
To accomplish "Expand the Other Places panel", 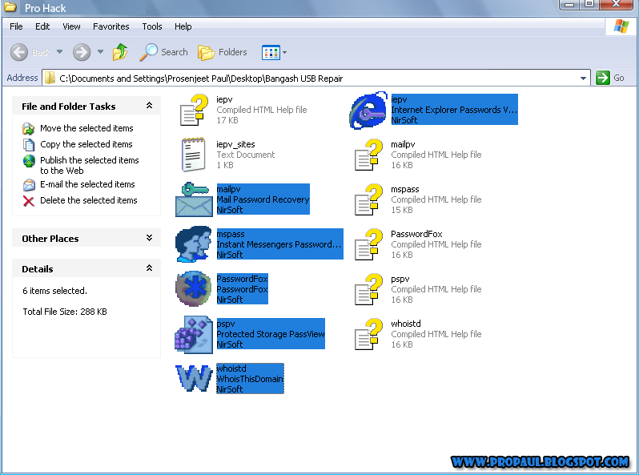I will coord(149,238).
